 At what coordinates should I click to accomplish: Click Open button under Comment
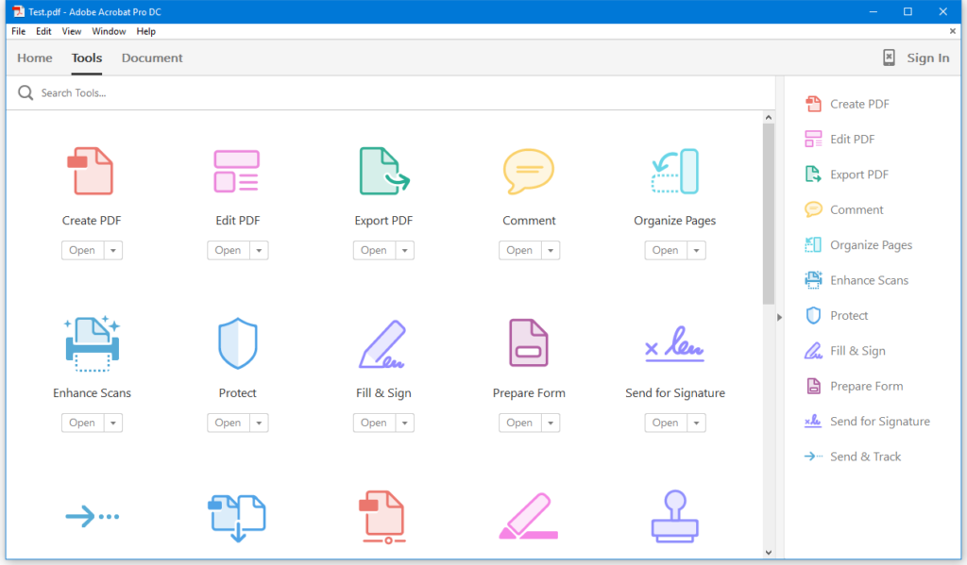click(520, 250)
